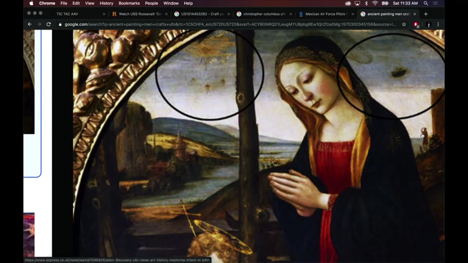Open the History menu

(x=106, y=3)
